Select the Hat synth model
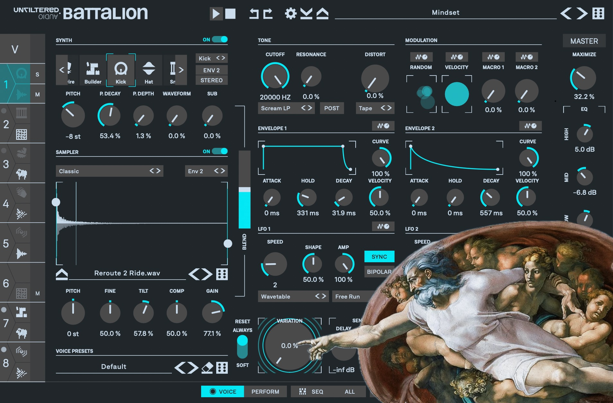Viewport: 613px width, 403px height. point(149,70)
